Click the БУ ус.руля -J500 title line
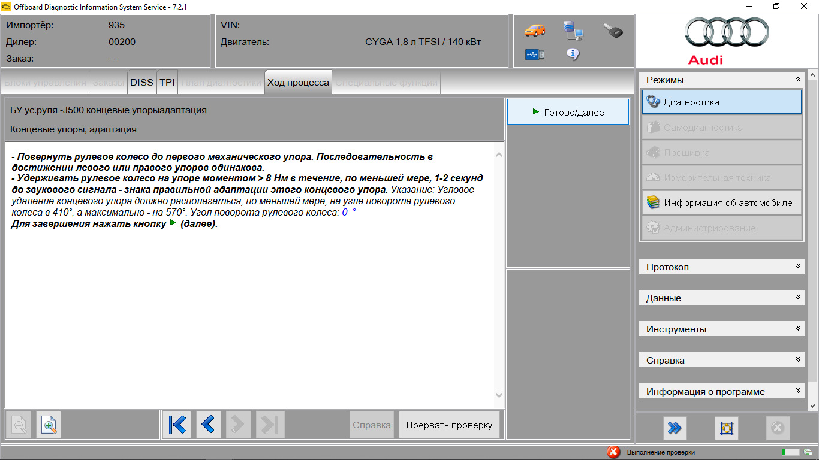Viewport: 819px width, 460px height. pyautogui.click(x=109, y=110)
